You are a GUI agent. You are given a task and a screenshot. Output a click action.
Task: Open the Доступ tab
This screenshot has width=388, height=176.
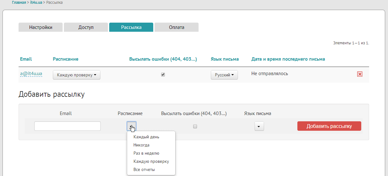coord(86,27)
